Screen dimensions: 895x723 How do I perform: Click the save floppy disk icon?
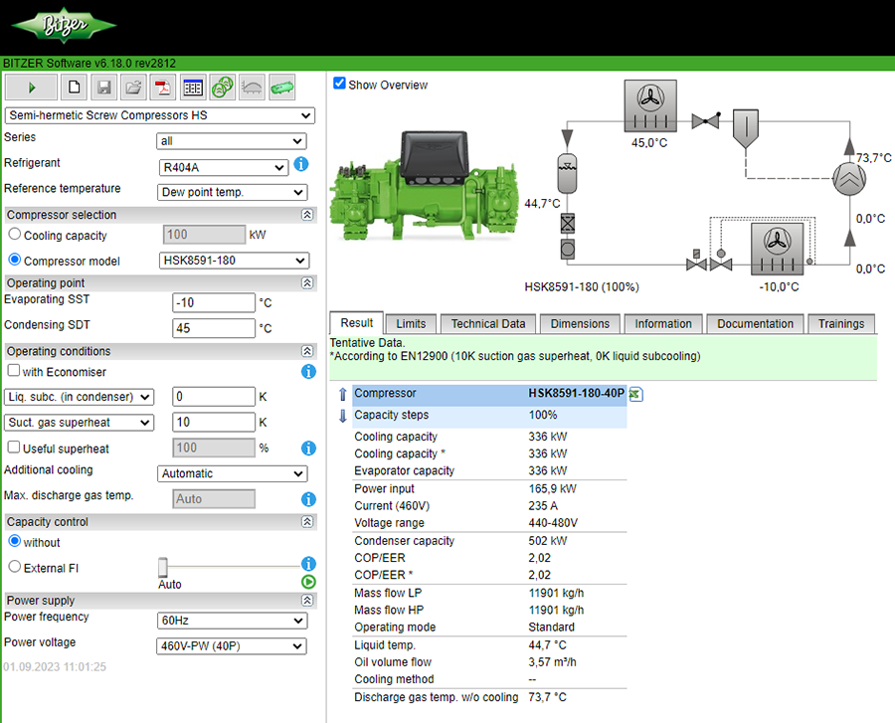(103, 88)
